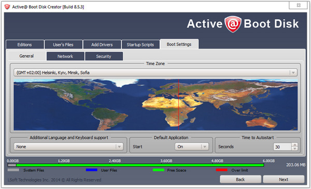Click the Back button
Screen dimensions: 311x189
tap(241, 180)
